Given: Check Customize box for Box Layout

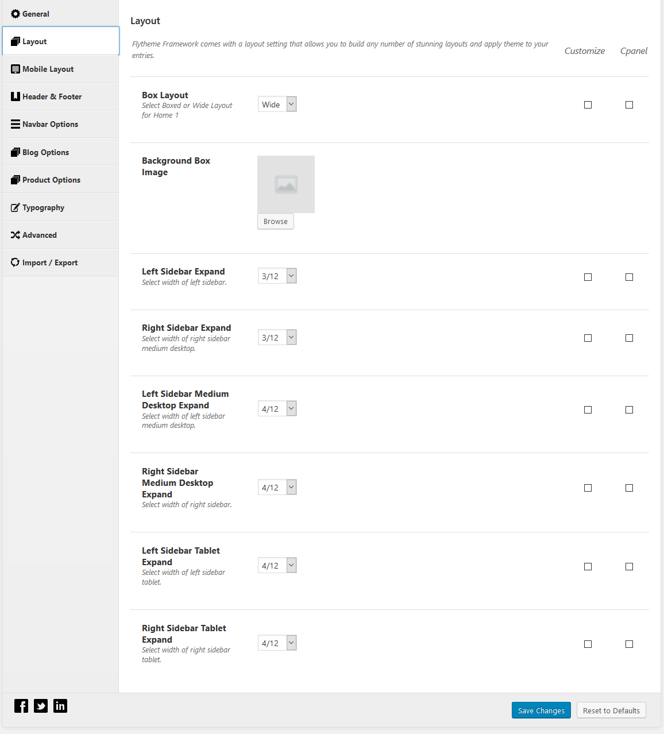Looking at the screenshot, I should coord(588,105).
